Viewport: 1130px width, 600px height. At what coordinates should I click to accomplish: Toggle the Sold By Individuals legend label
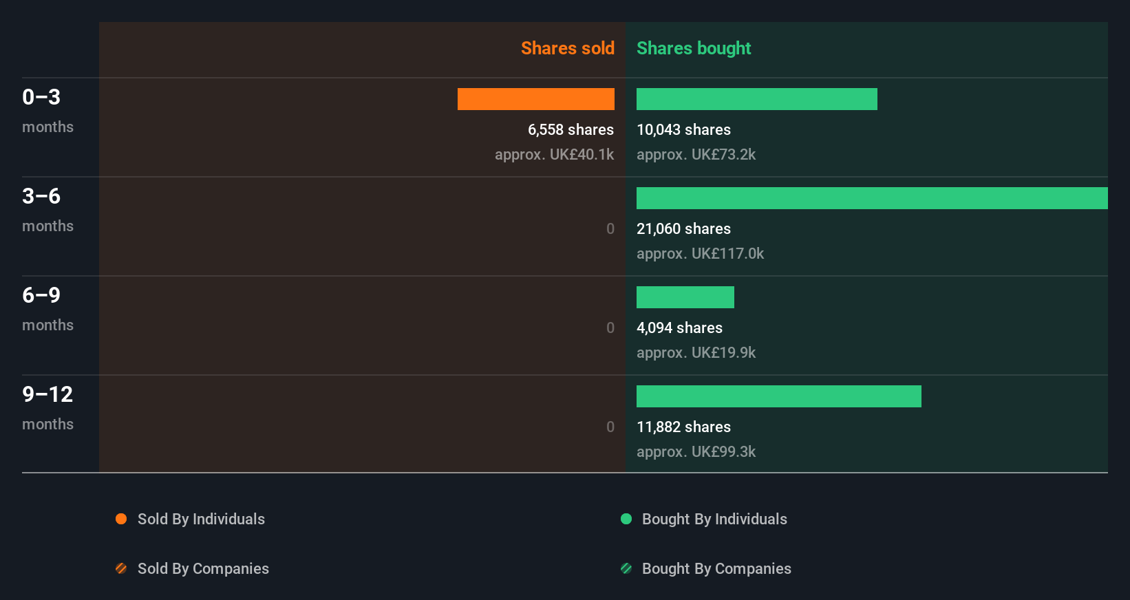[x=201, y=519]
